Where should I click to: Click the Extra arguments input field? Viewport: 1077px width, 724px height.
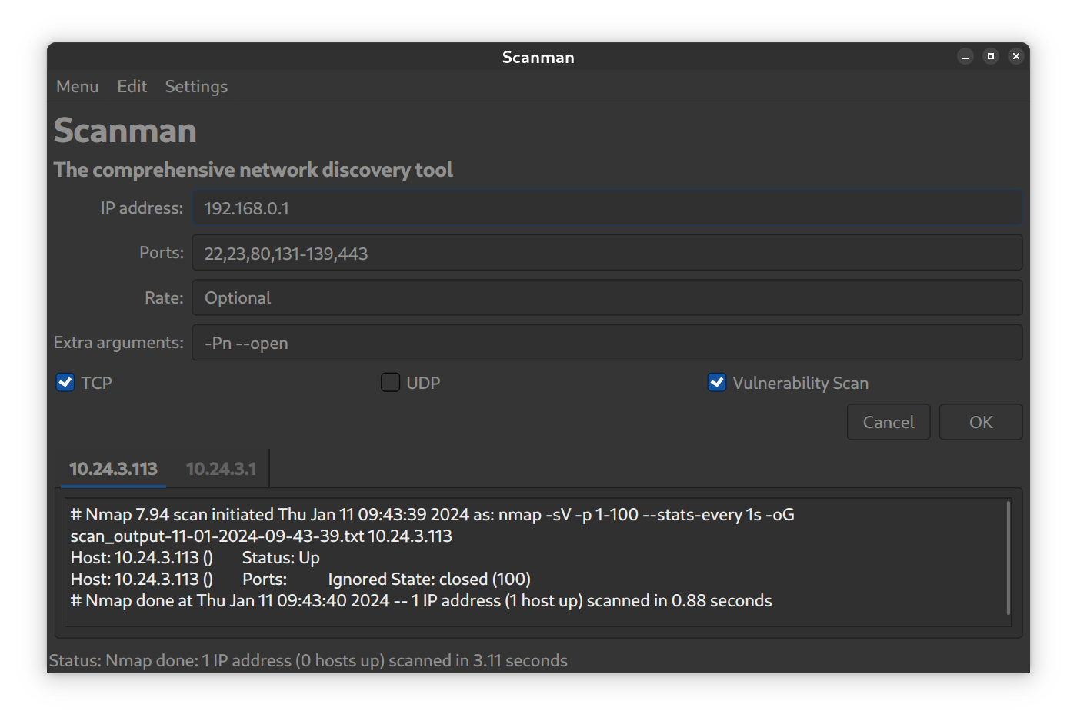coord(607,343)
